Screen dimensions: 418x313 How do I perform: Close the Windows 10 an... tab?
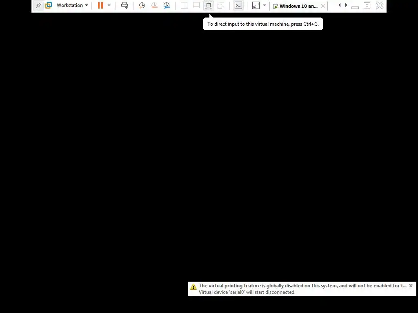click(323, 6)
